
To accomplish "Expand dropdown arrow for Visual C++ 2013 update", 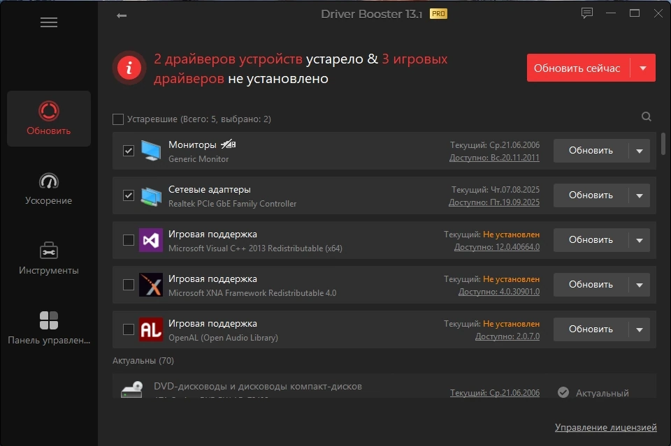I will pyautogui.click(x=640, y=240).
